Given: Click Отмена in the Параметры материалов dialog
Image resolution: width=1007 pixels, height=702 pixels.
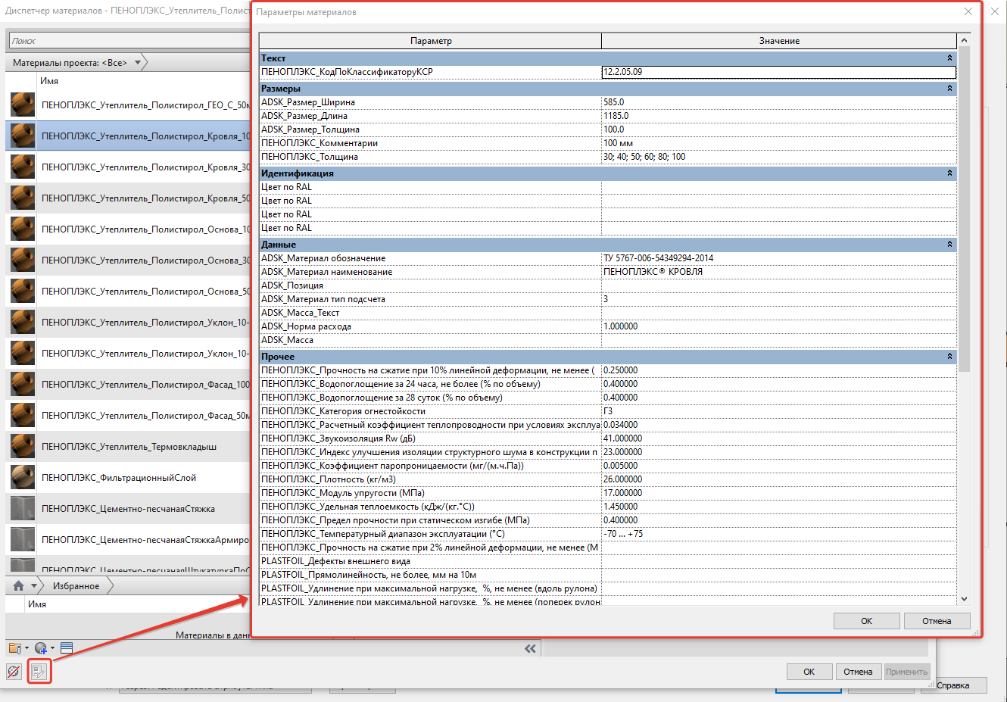Looking at the screenshot, I should tap(937, 621).
